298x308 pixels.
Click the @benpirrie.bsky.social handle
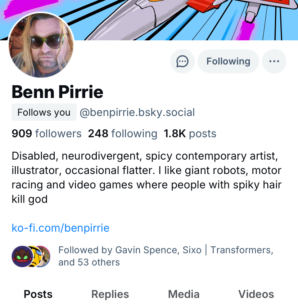coord(137,112)
